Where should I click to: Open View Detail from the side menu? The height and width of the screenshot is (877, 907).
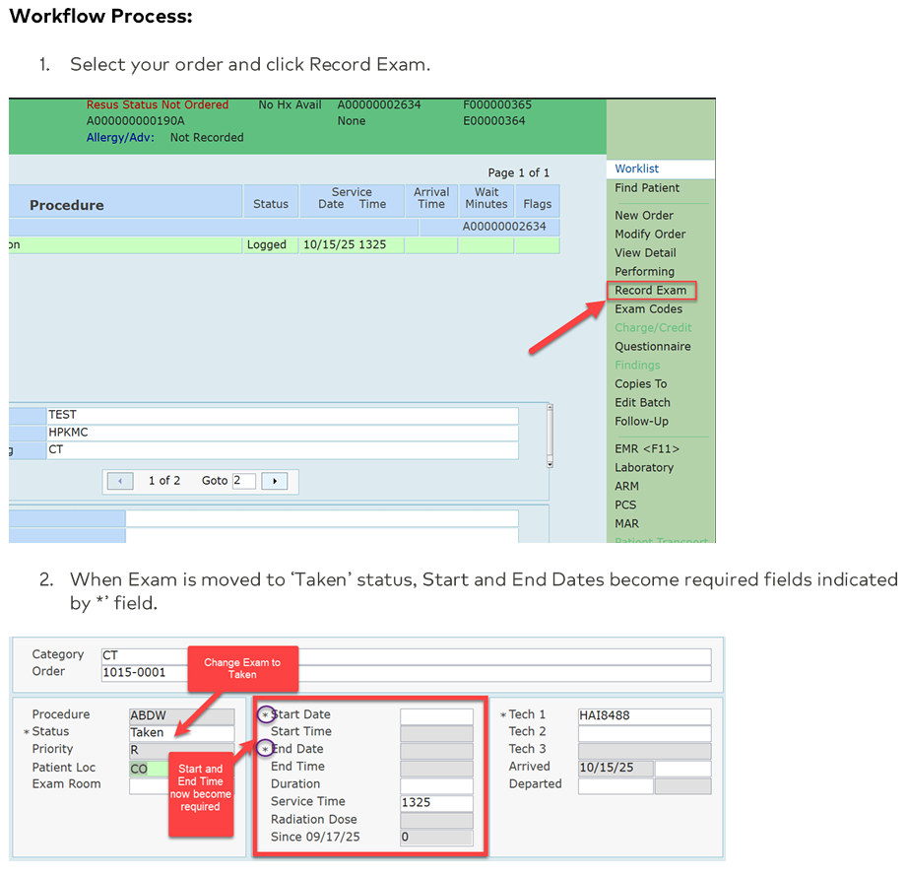[x=645, y=253]
